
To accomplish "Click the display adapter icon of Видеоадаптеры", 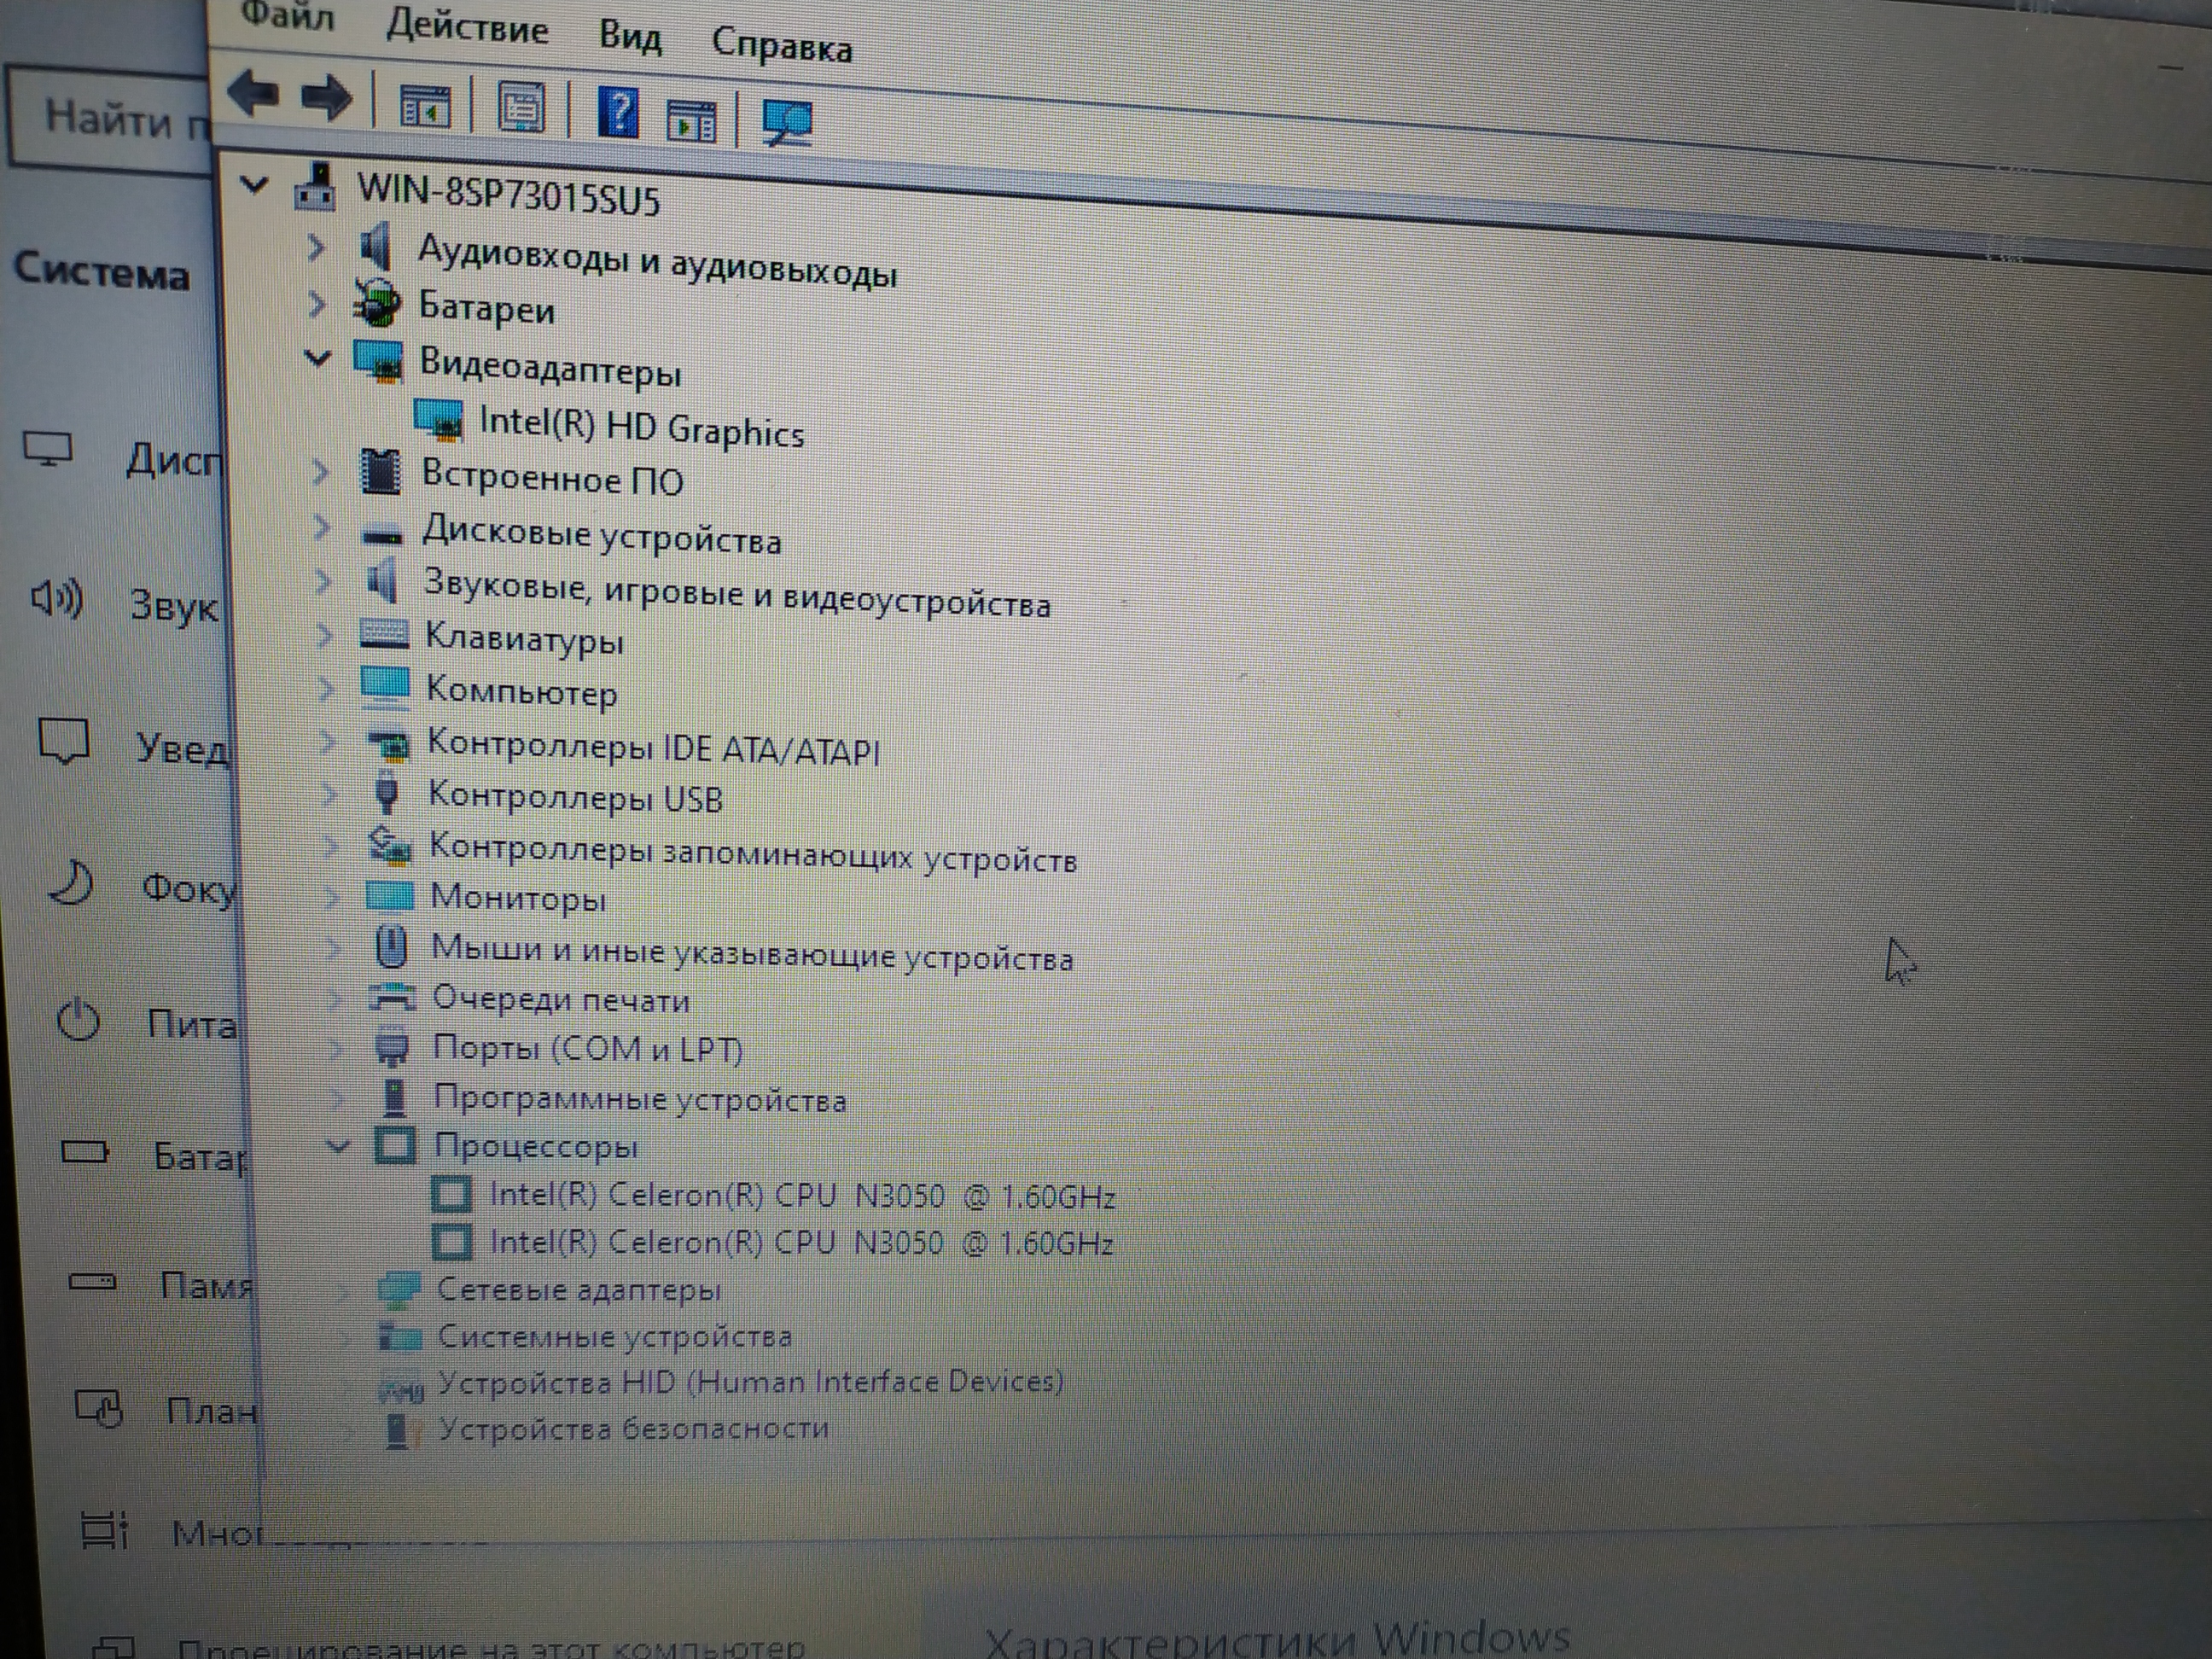I will [x=379, y=361].
